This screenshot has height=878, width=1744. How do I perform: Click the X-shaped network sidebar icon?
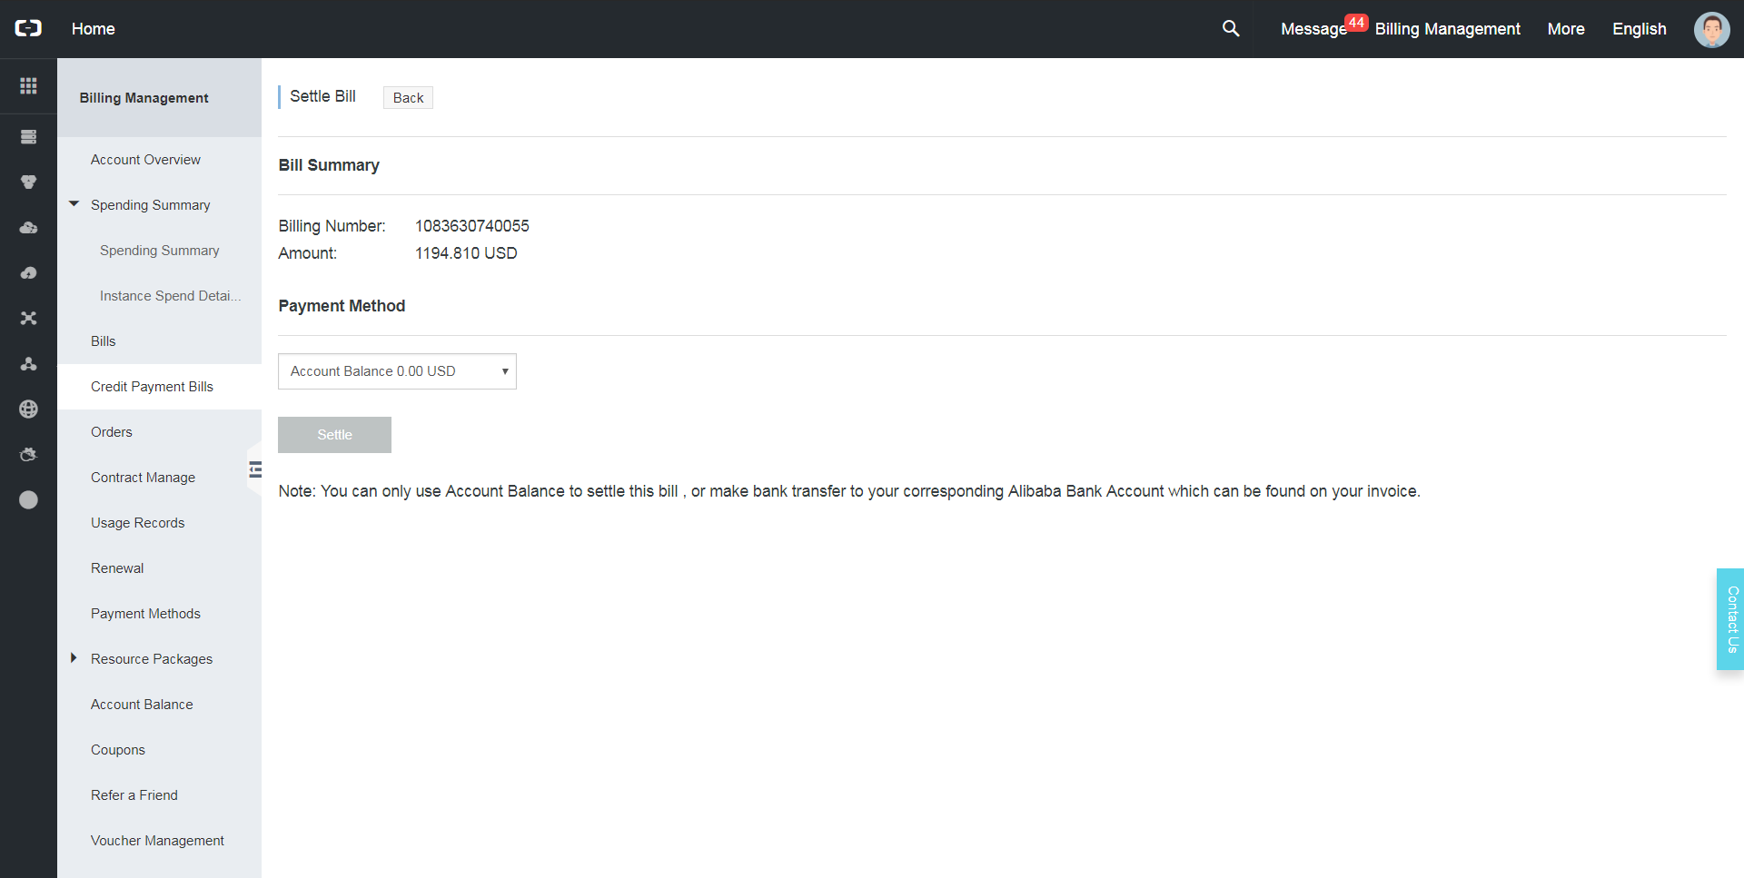(28, 319)
